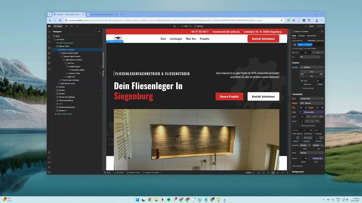Open the Pages panel icon
Image resolution: width=362 pixels, height=203 pixels.
coord(49,37)
